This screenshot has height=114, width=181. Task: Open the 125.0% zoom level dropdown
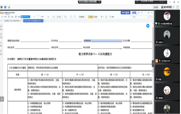[60, 17]
